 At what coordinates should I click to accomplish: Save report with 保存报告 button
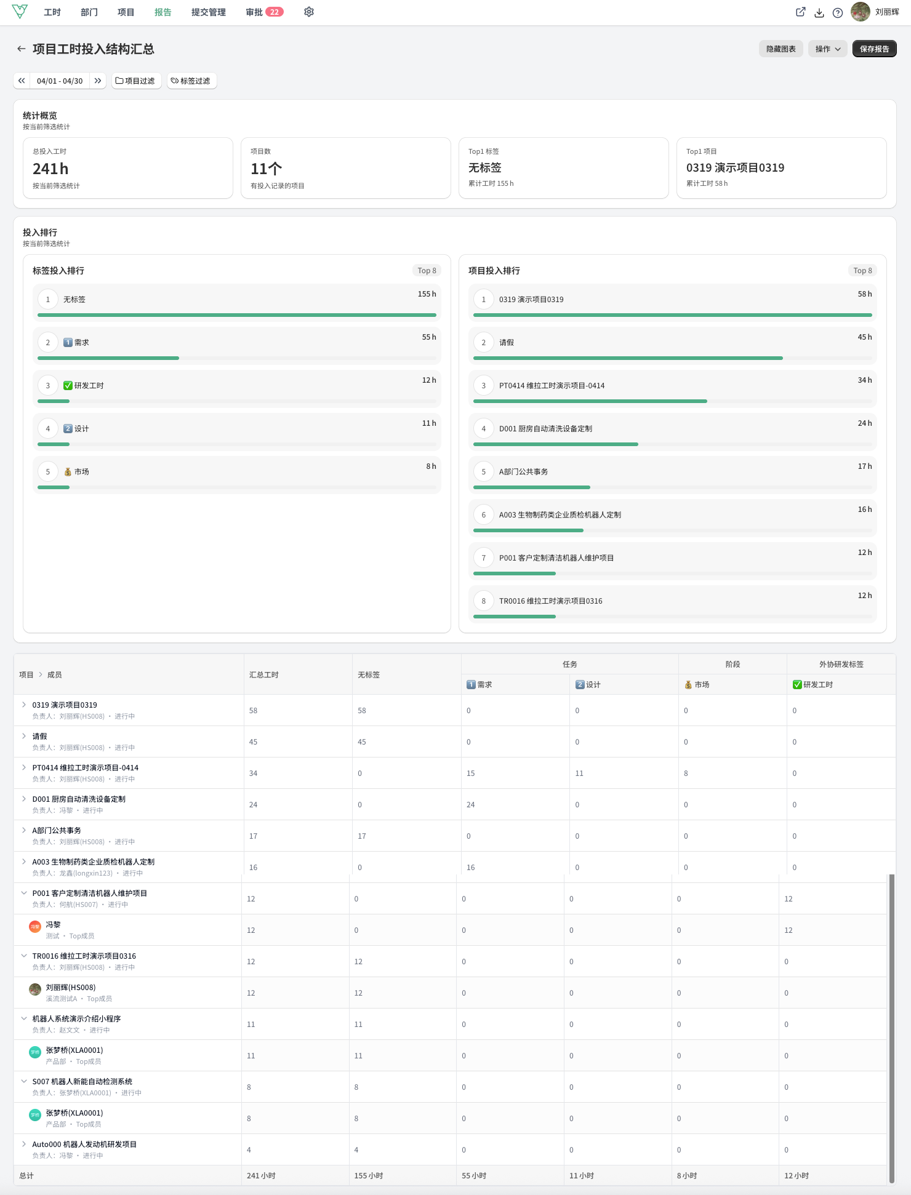[x=874, y=49]
